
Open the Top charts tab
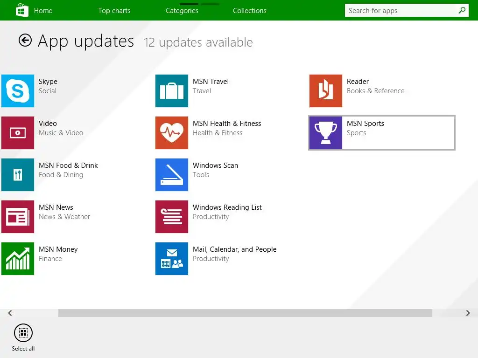point(114,11)
